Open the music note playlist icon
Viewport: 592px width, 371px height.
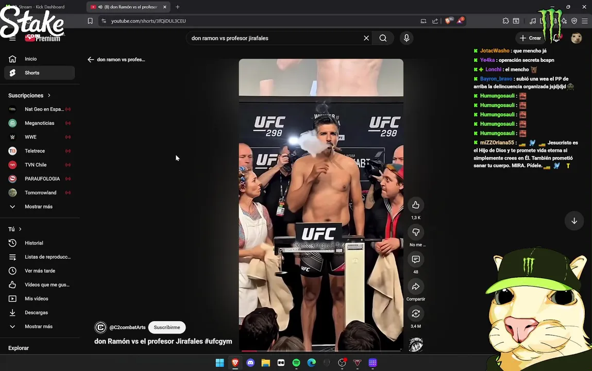pyautogui.click(x=532, y=21)
